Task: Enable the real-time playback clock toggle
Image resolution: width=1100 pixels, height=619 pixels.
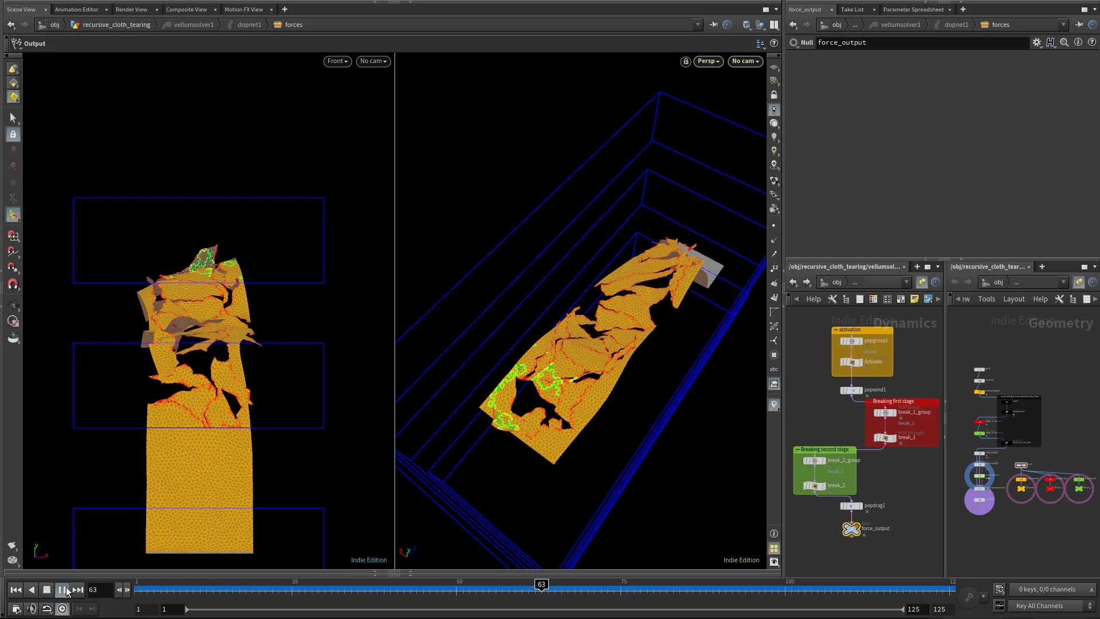Action: tap(62, 609)
